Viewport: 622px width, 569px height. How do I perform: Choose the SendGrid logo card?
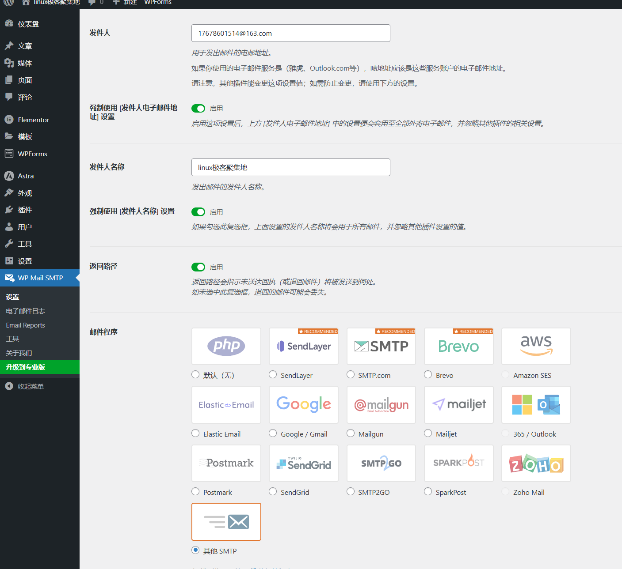304,463
